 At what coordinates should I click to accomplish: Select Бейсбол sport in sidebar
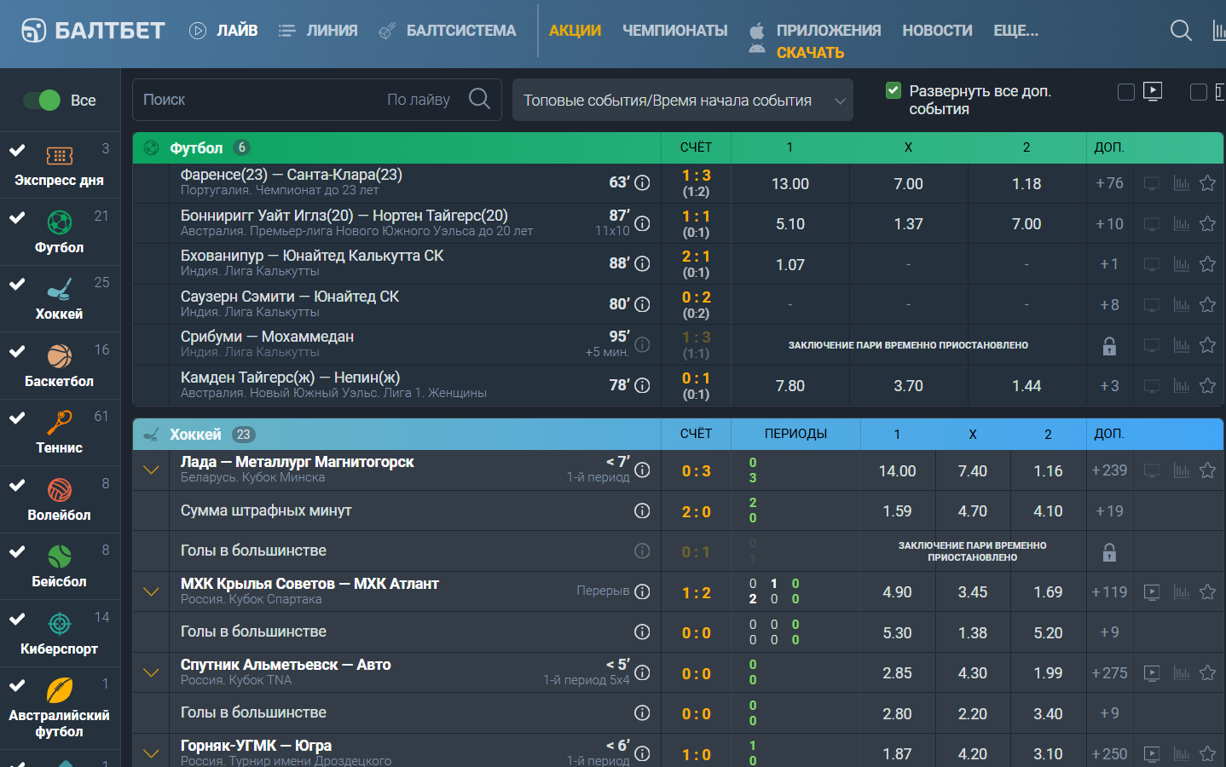tap(59, 566)
